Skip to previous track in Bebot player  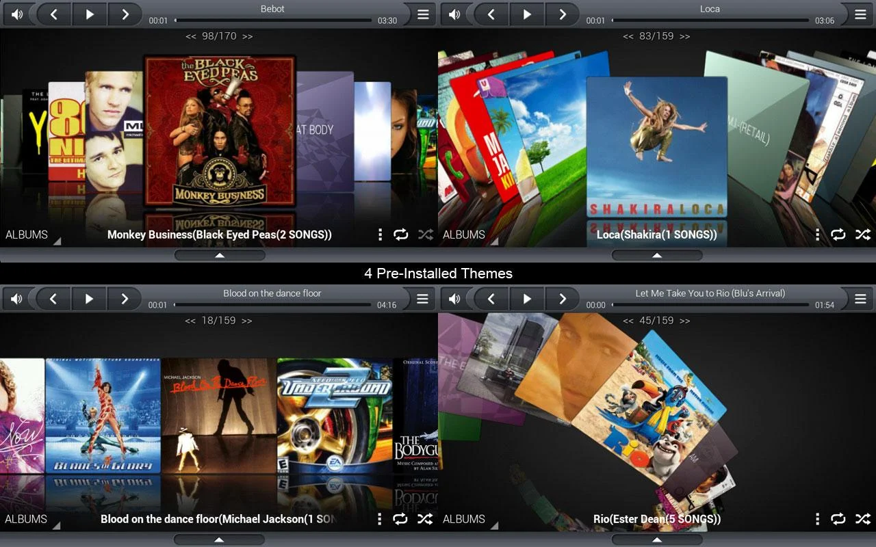click(53, 14)
